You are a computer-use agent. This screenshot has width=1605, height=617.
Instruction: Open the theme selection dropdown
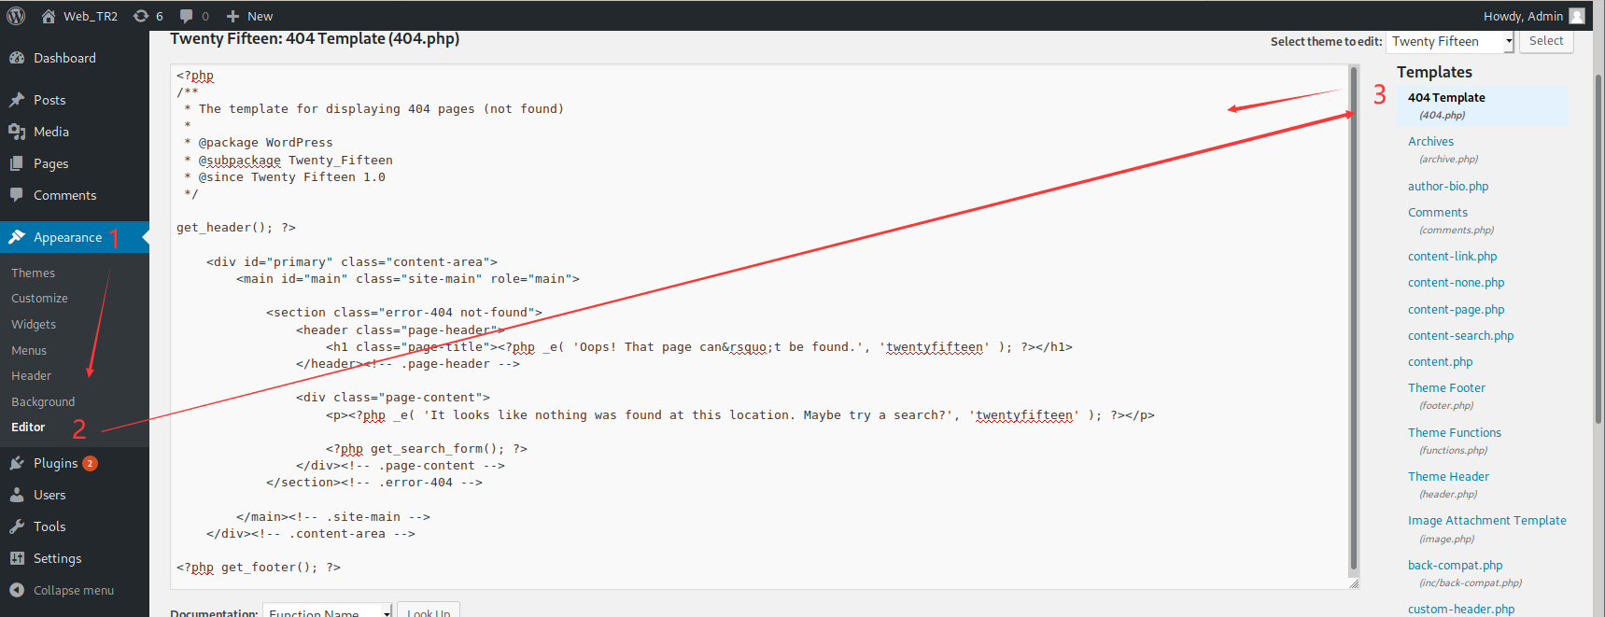click(x=1449, y=42)
